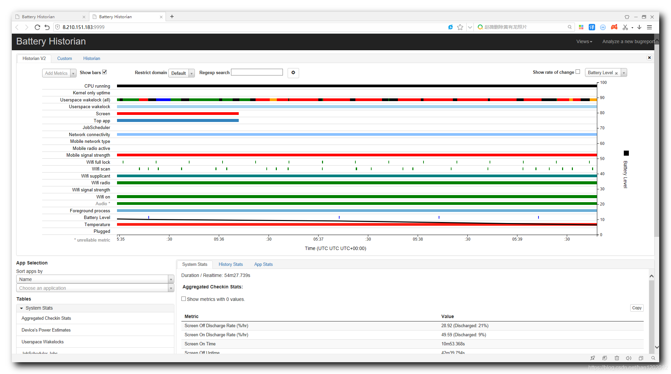Image resolution: width=671 pixels, height=374 pixels.
Task: Click the circled-plus icon in status bar
Action: click(605, 358)
